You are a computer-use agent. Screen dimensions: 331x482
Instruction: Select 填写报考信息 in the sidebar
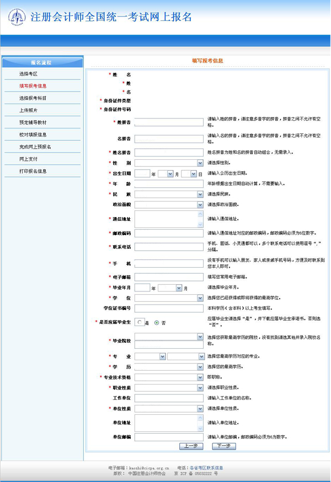(x=33, y=86)
